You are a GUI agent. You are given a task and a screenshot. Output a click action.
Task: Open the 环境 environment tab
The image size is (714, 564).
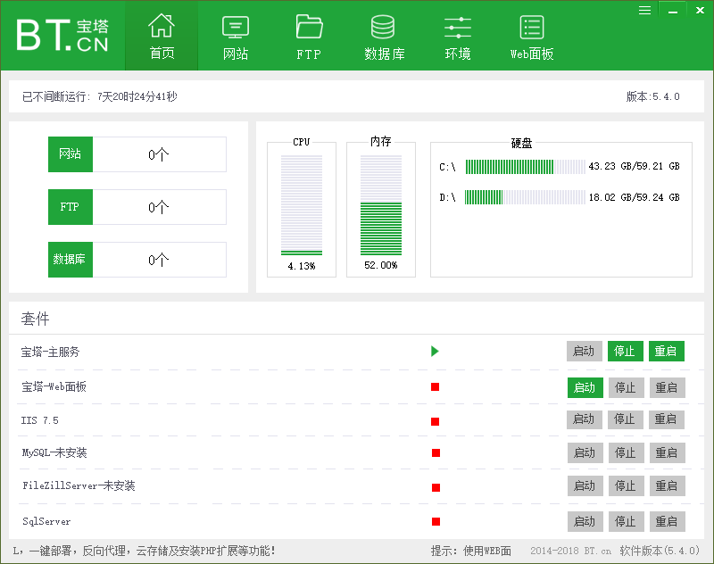coord(458,36)
